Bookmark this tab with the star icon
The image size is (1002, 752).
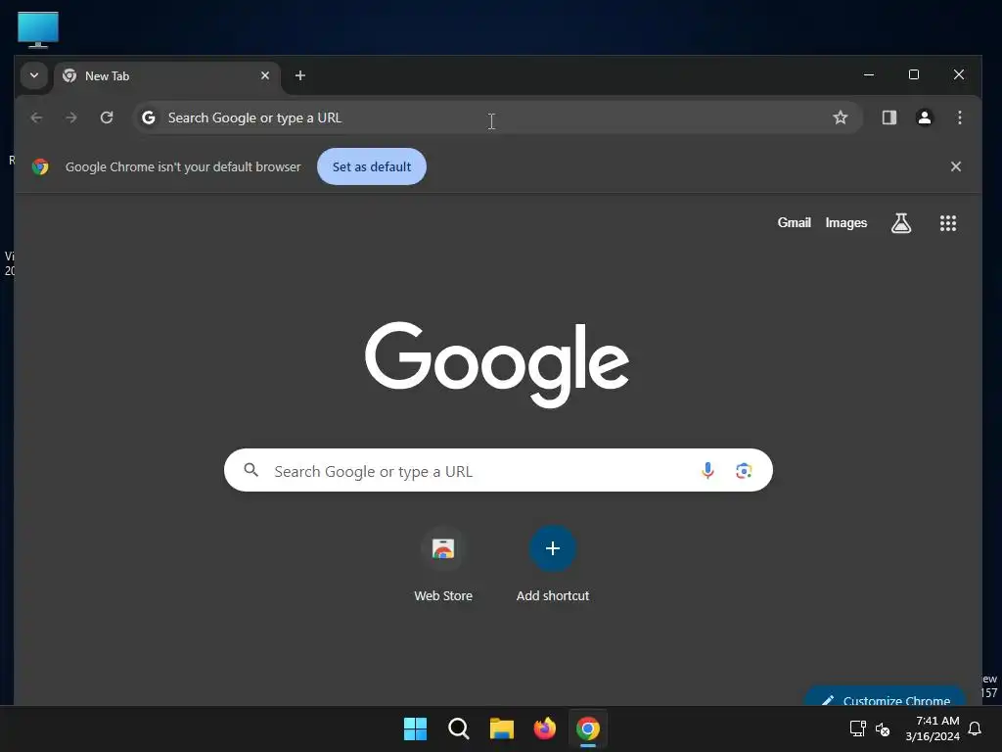click(840, 117)
